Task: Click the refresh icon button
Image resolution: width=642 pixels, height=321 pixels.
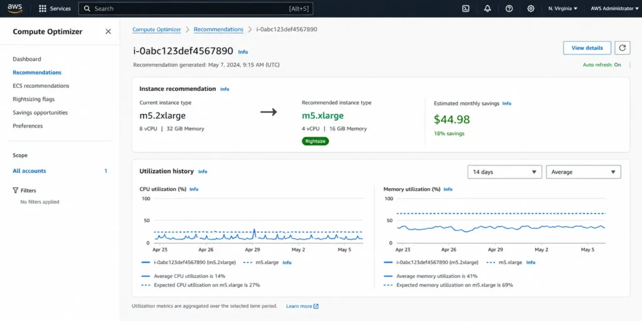Action: (623, 48)
